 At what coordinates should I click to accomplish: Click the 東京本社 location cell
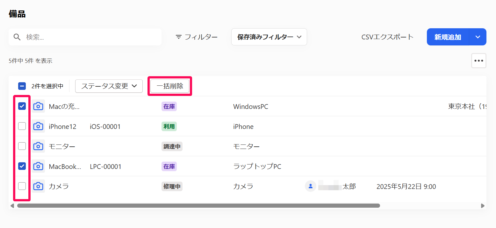[467, 107]
